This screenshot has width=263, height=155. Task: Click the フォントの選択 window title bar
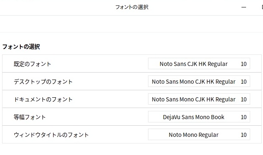coord(132,7)
